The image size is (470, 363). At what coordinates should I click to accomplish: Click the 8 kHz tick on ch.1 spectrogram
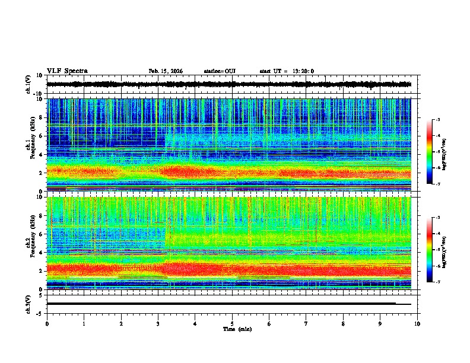[42, 117]
